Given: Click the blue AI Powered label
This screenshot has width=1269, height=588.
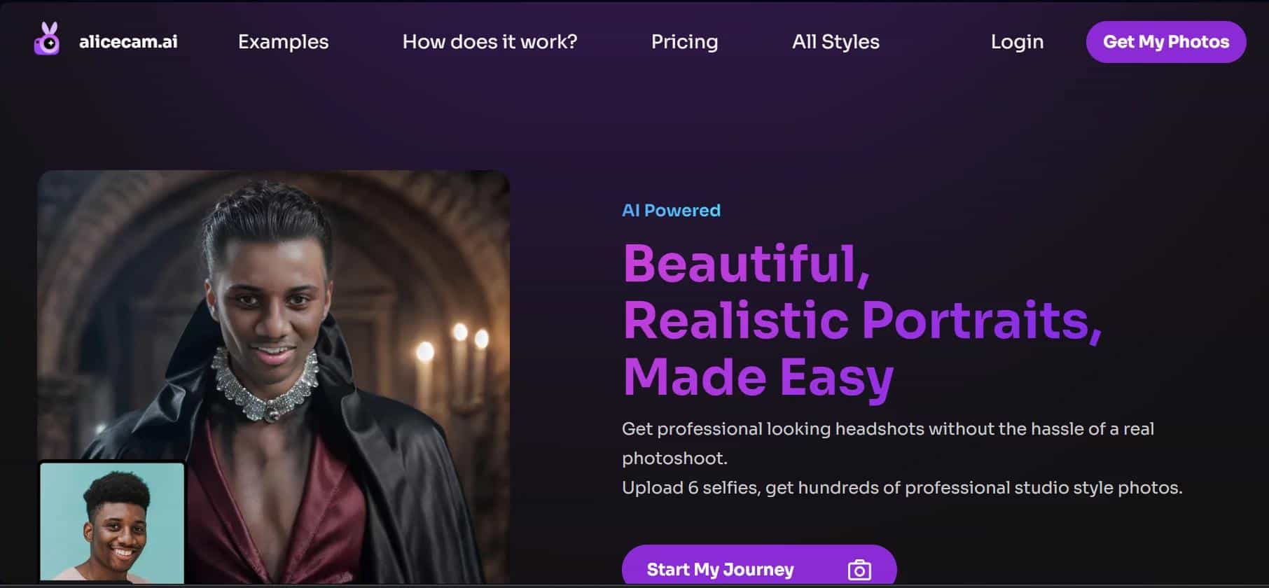Looking at the screenshot, I should click(671, 211).
